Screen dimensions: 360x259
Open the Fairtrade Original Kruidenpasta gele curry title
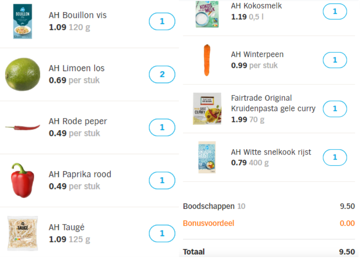(x=273, y=103)
